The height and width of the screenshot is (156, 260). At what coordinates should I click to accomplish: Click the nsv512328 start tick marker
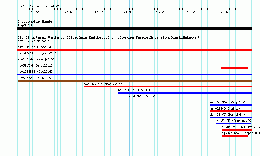click(127, 99)
